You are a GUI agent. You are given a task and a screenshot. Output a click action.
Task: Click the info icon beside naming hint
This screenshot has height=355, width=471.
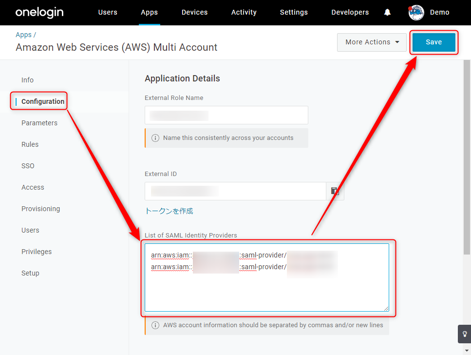[x=155, y=138]
